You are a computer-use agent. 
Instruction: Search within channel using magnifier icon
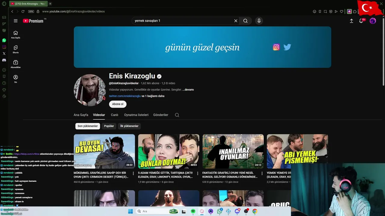click(177, 115)
